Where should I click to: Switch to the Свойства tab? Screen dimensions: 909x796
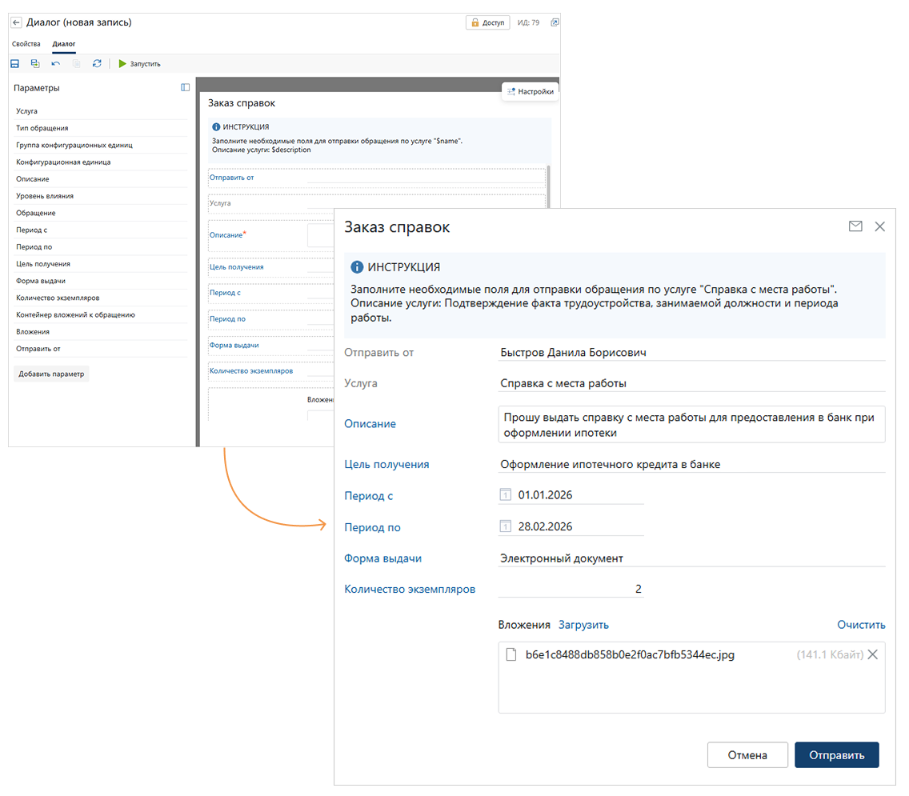26,44
